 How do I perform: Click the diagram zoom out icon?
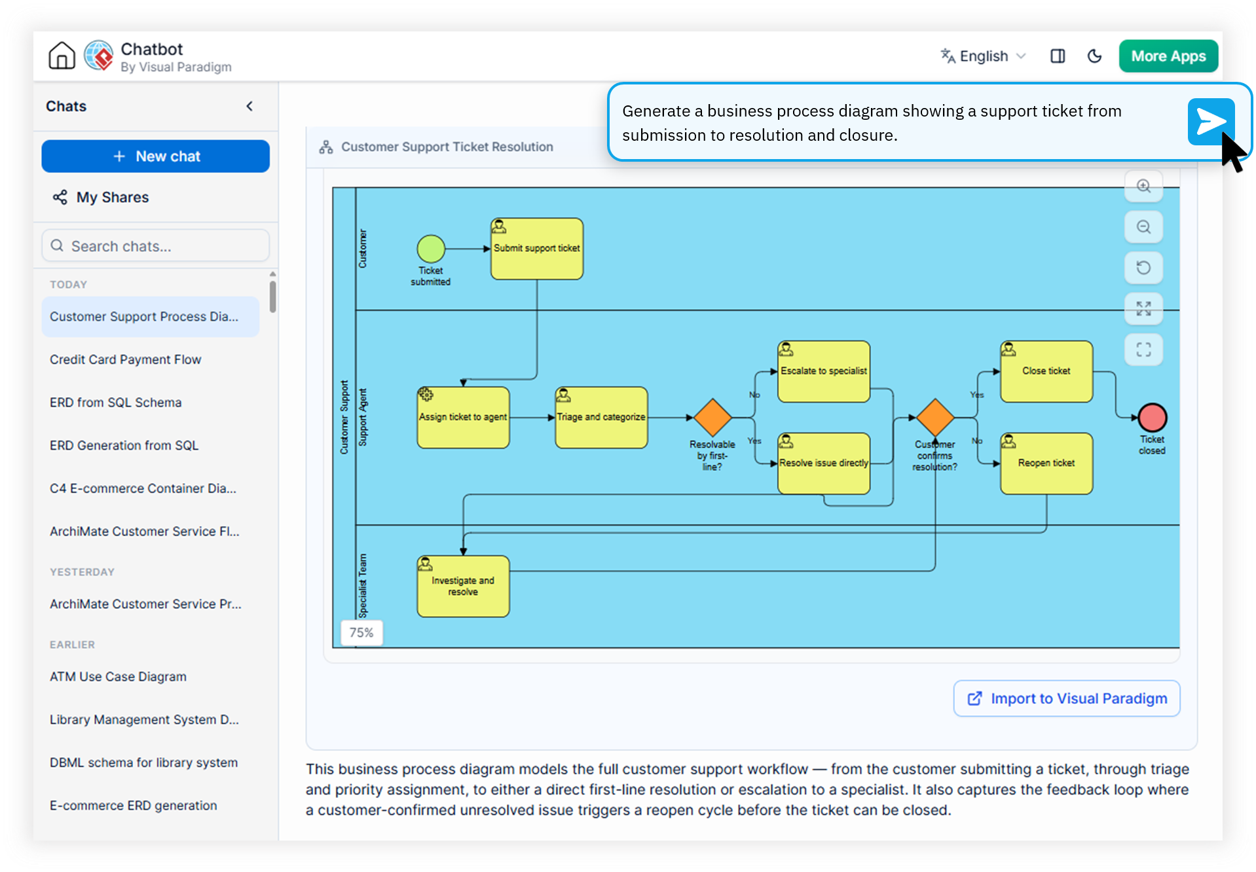click(x=1143, y=227)
